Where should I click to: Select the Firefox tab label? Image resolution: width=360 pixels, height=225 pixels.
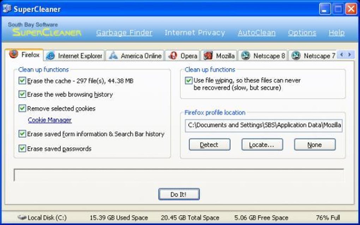coord(30,55)
